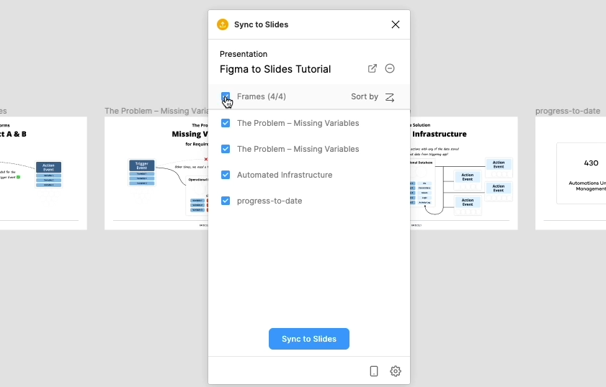Click The Problem – Missing Varia canvas label

pos(156,111)
